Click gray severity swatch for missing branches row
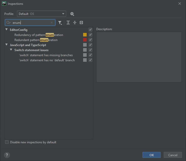Image resolution: width=186 pixels, height=161 pixels. (x=85, y=55)
